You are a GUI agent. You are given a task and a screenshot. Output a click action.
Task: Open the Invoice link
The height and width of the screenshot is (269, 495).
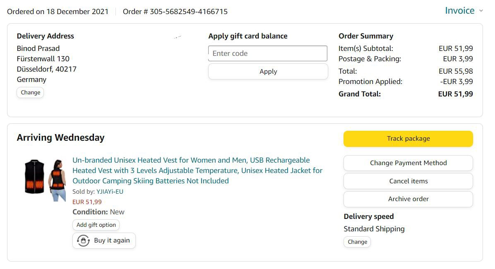pos(459,11)
